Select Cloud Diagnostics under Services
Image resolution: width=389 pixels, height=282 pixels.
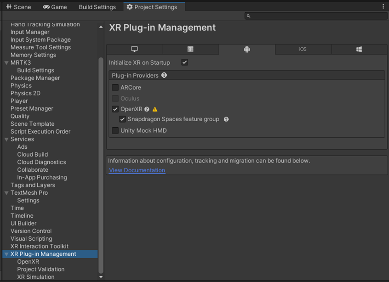click(x=41, y=162)
